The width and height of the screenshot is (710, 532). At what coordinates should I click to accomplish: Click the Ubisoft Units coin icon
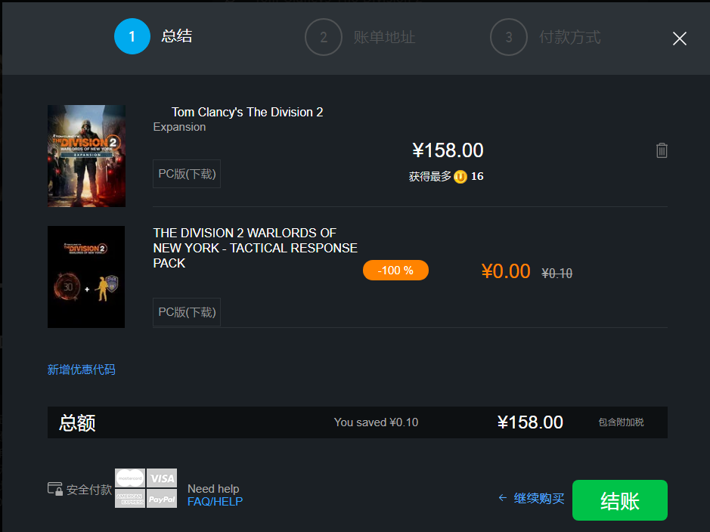click(x=460, y=176)
